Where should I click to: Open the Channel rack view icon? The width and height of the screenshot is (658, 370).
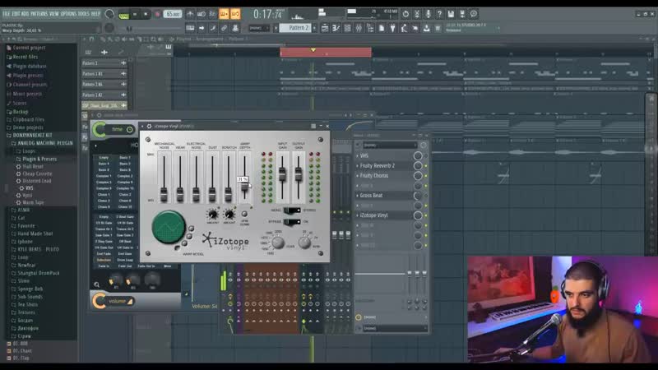347,28
